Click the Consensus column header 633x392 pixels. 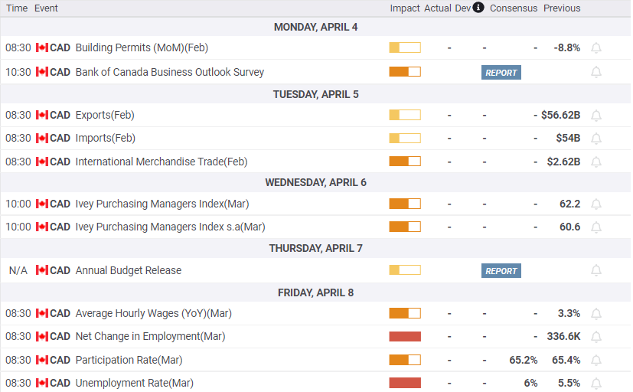514,8
